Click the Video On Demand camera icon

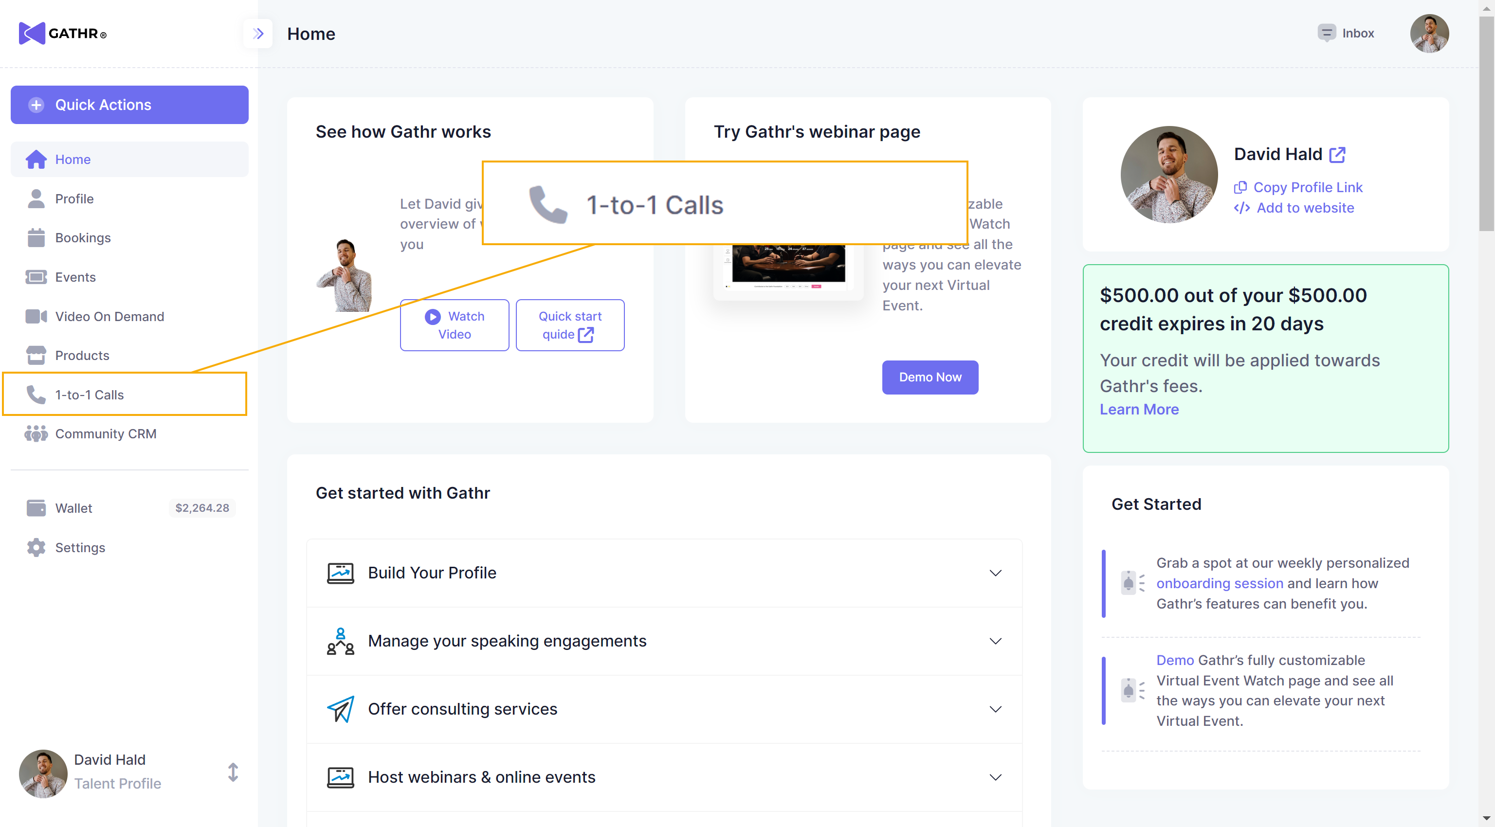click(x=36, y=317)
